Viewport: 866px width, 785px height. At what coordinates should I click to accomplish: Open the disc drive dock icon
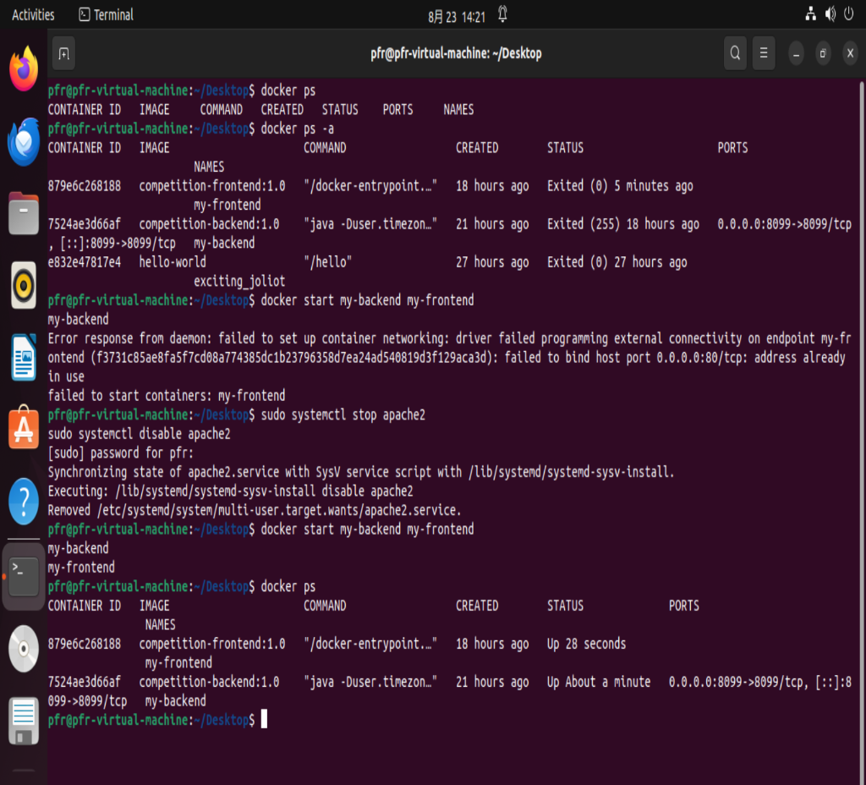[24, 649]
